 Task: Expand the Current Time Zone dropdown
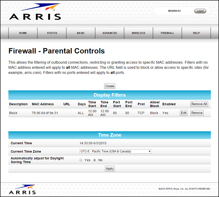[x=115, y=151]
